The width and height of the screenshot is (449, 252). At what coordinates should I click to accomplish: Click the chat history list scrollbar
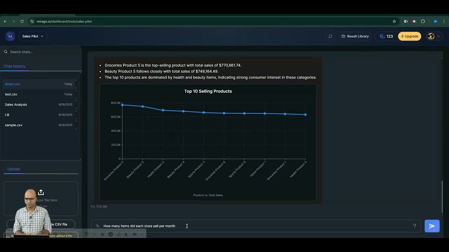pyautogui.click(x=81, y=115)
